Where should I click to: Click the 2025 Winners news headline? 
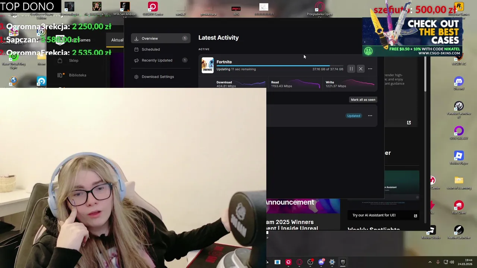(292, 225)
